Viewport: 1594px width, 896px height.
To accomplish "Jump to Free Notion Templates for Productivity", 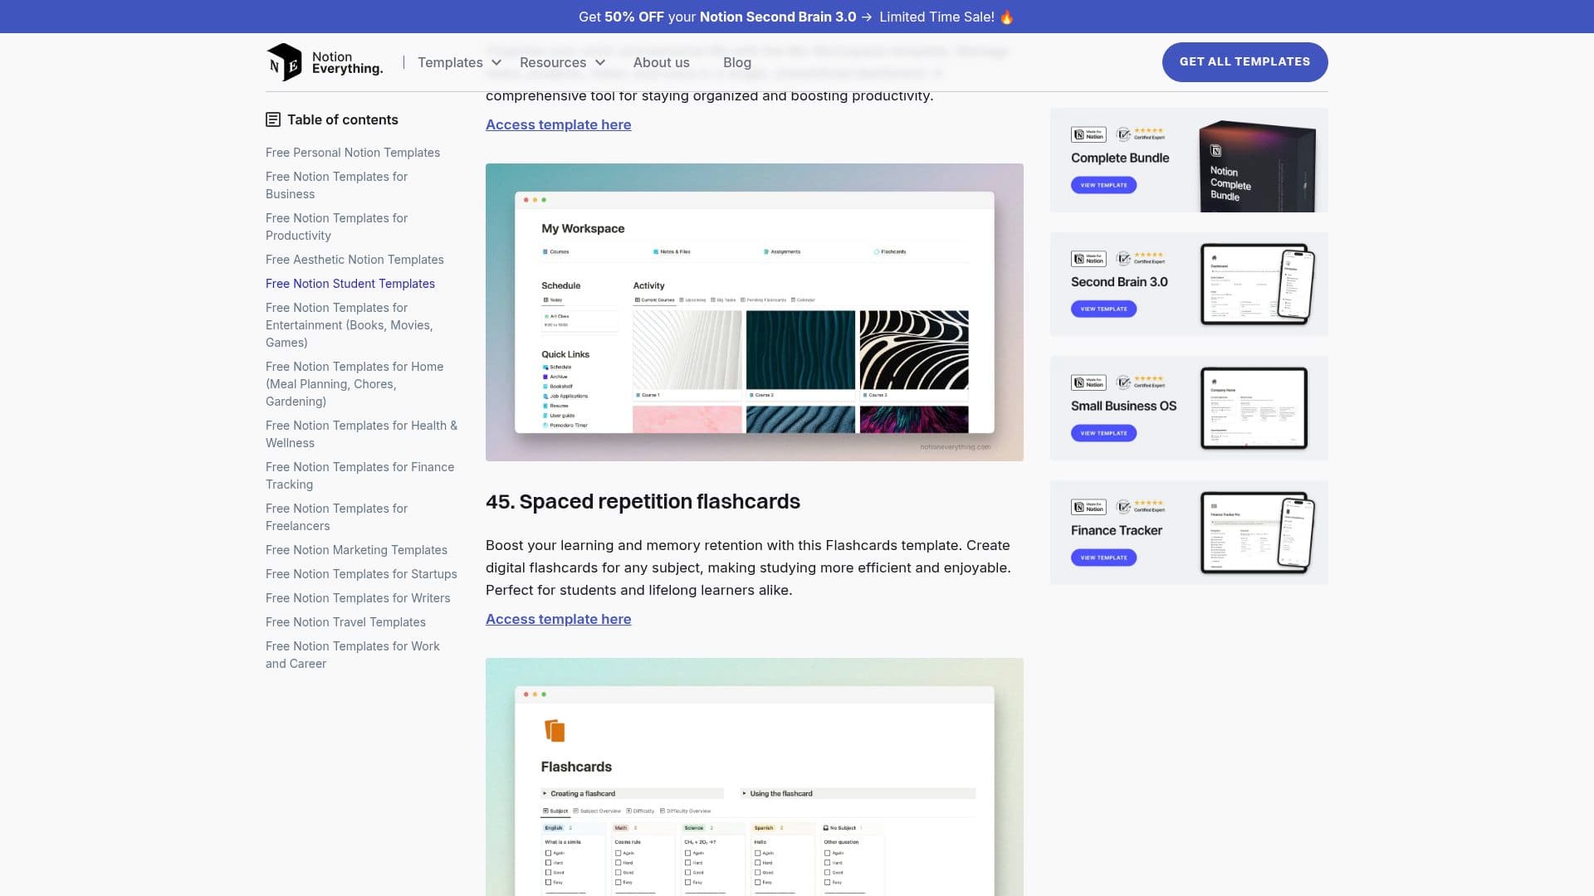I will point(336,226).
